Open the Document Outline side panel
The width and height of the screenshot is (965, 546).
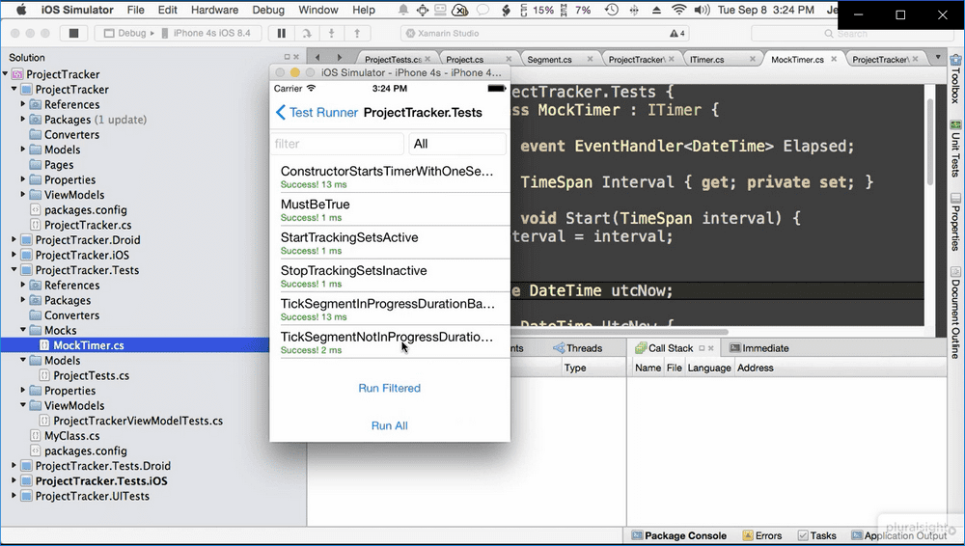click(955, 313)
